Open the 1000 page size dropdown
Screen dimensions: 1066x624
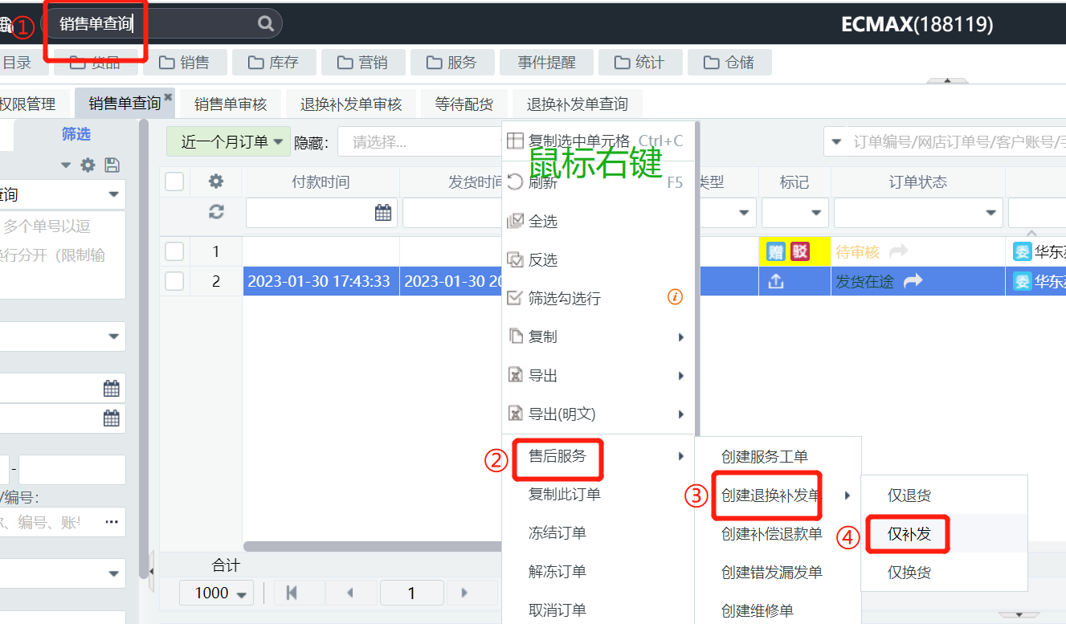click(x=218, y=593)
